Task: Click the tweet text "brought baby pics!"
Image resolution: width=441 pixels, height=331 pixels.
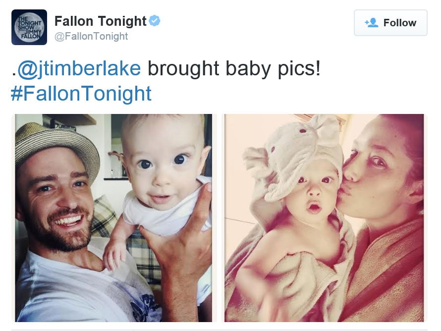Action: point(234,68)
